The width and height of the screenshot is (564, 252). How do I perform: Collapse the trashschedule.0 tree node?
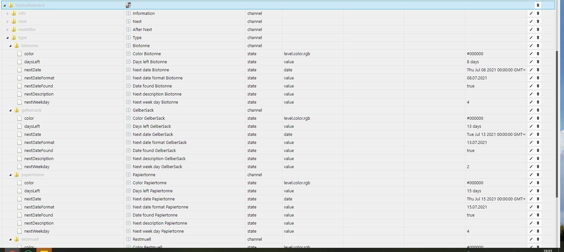5,5
